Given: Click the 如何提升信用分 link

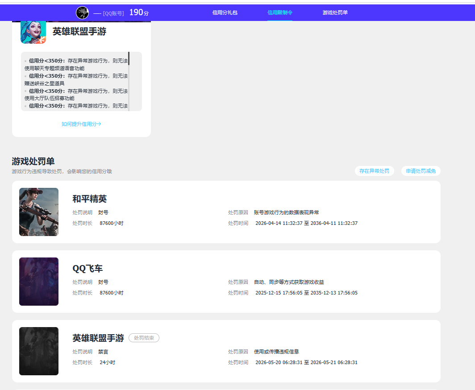Looking at the screenshot, I should point(81,124).
